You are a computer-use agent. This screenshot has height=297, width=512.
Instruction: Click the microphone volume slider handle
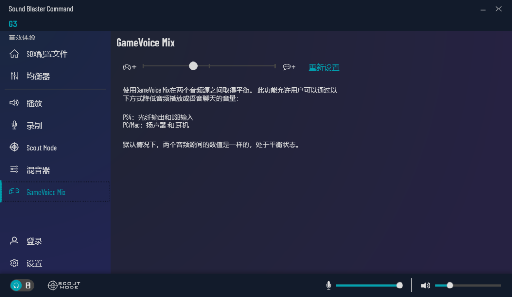pos(400,285)
